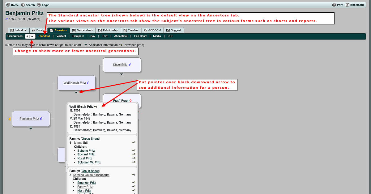Click pedigree icon next to Wolf Hirsch Pritz heading
The width and height of the screenshot is (371, 194).
(x=96, y=107)
